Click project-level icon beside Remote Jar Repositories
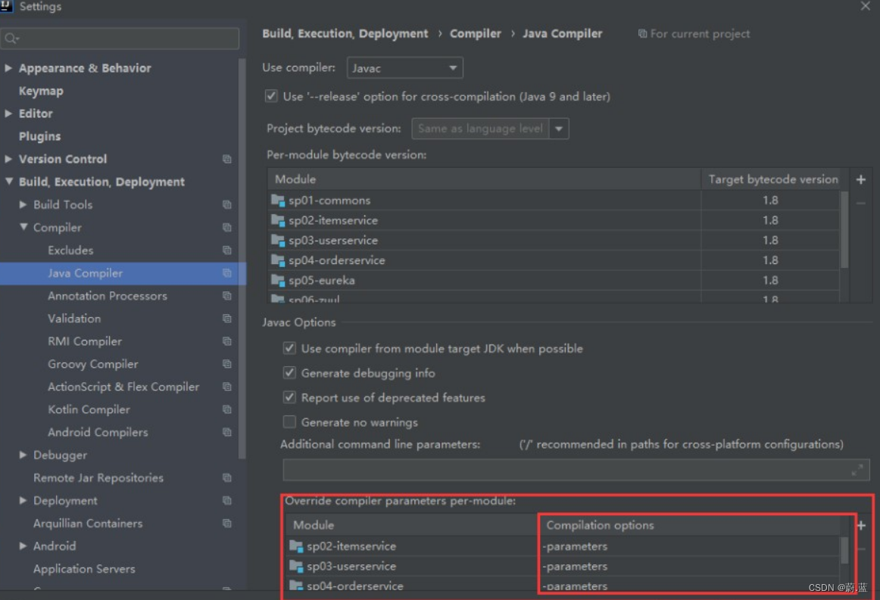The image size is (880, 600). point(226,477)
